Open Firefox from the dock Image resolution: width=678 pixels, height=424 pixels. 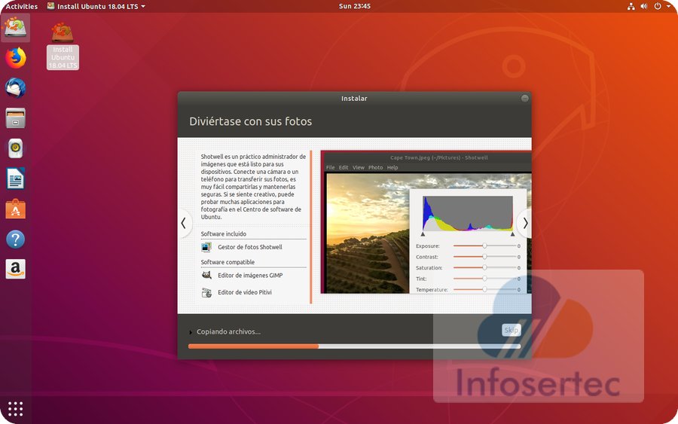(15, 57)
